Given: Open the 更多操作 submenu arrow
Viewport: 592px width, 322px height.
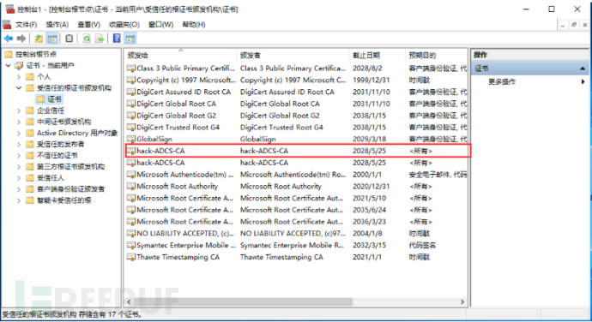Looking at the screenshot, I should (x=583, y=81).
